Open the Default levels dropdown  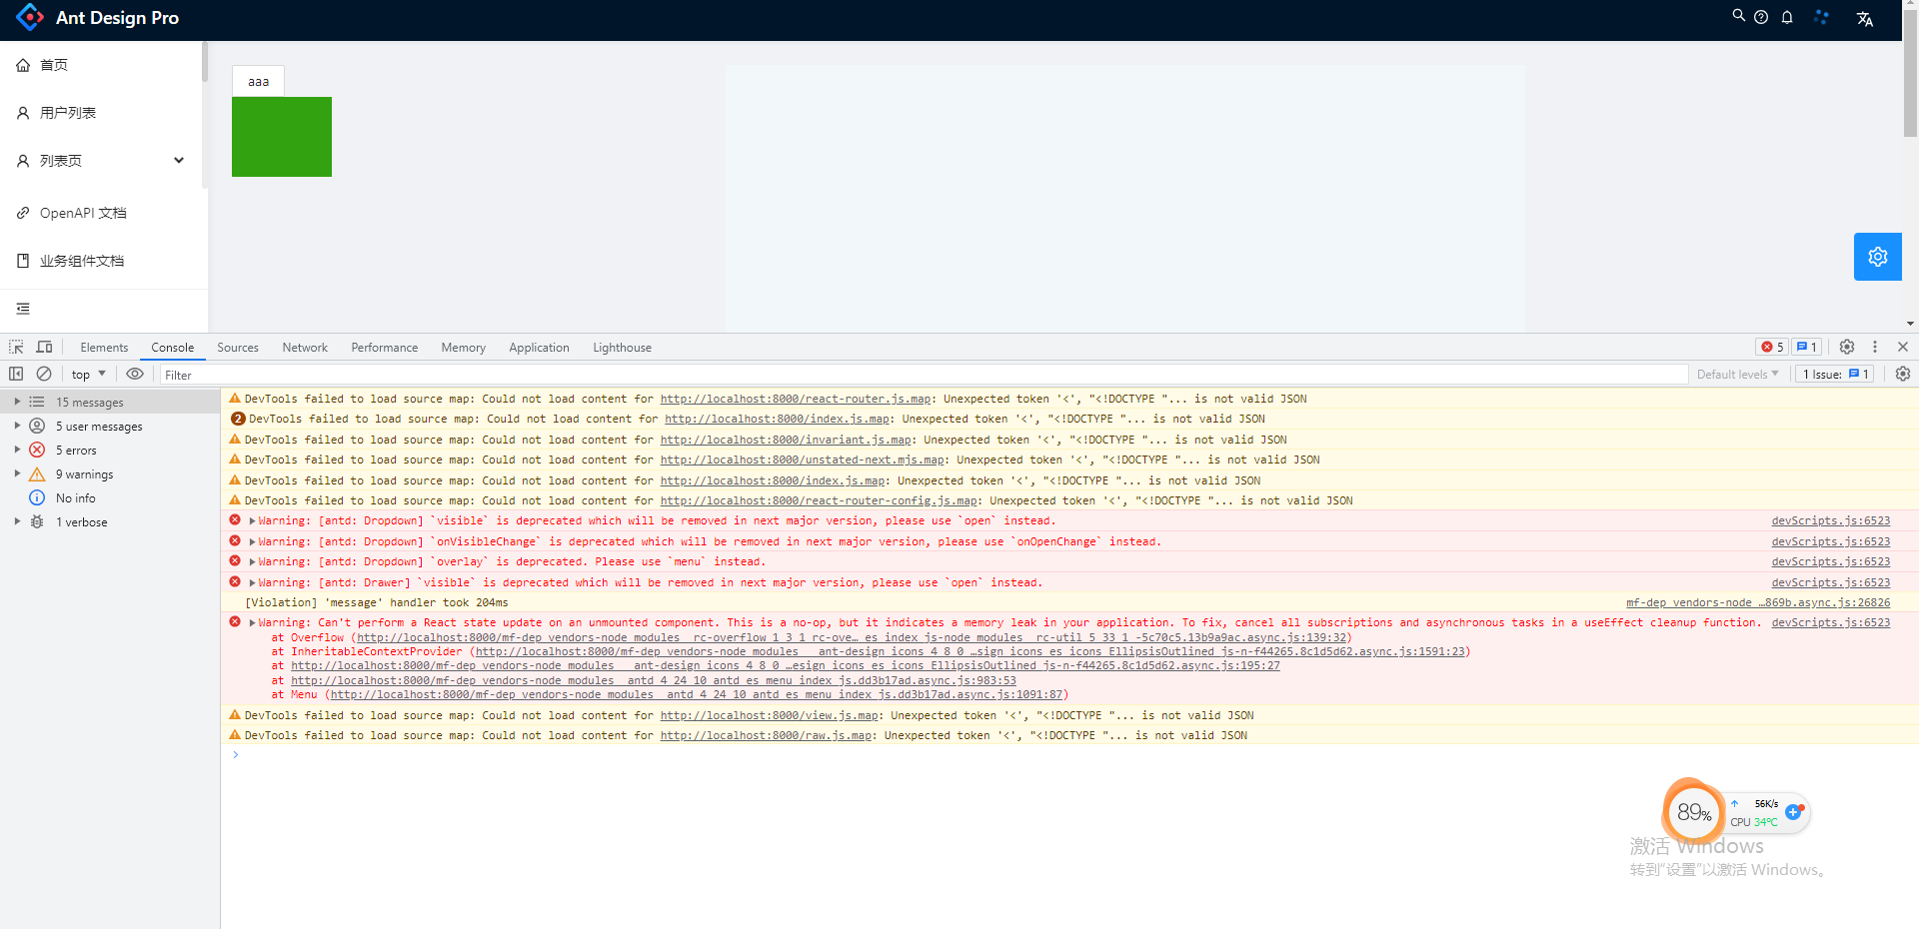(1737, 374)
